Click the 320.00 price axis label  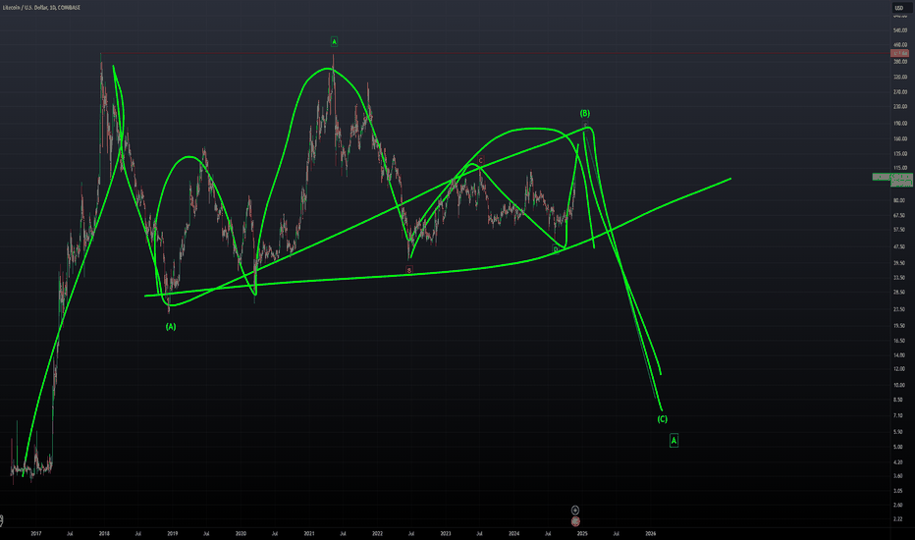(900, 77)
